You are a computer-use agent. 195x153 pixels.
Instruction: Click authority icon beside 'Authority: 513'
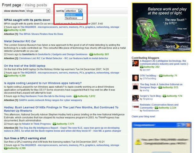160,87
